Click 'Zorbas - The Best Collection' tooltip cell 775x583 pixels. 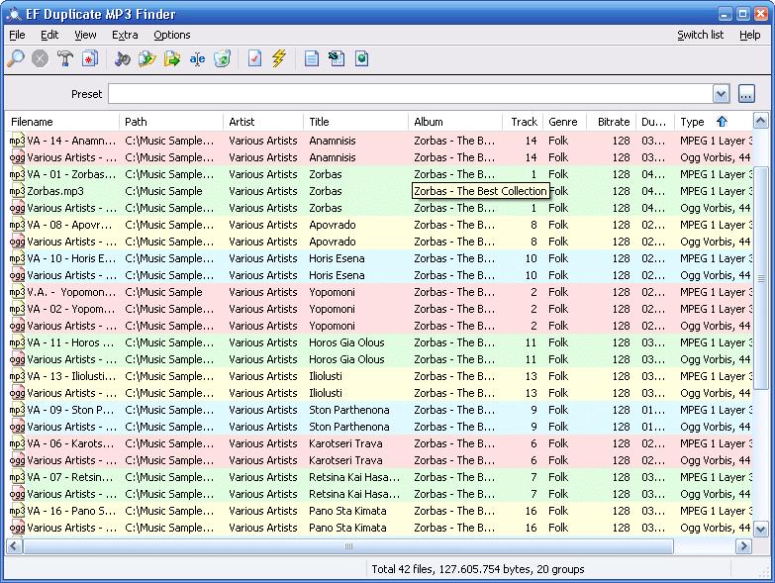pyautogui.click(x=480, y=191)
